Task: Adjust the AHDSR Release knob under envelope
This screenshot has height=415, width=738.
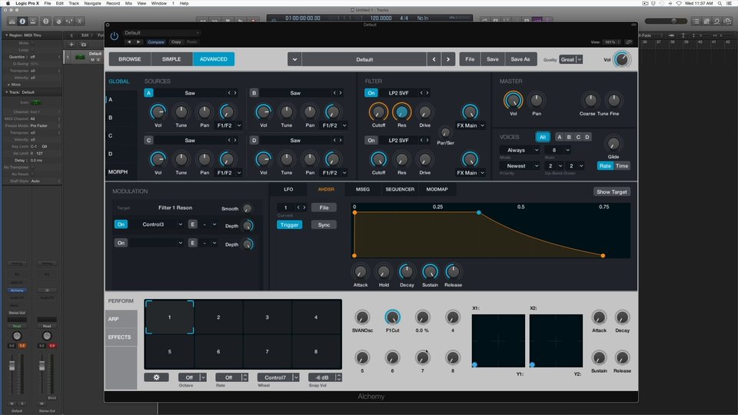Action: (x=453, y=271)
